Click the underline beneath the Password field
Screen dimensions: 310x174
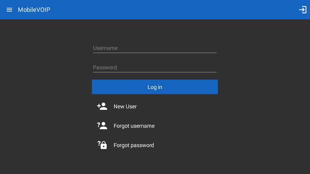155,72
